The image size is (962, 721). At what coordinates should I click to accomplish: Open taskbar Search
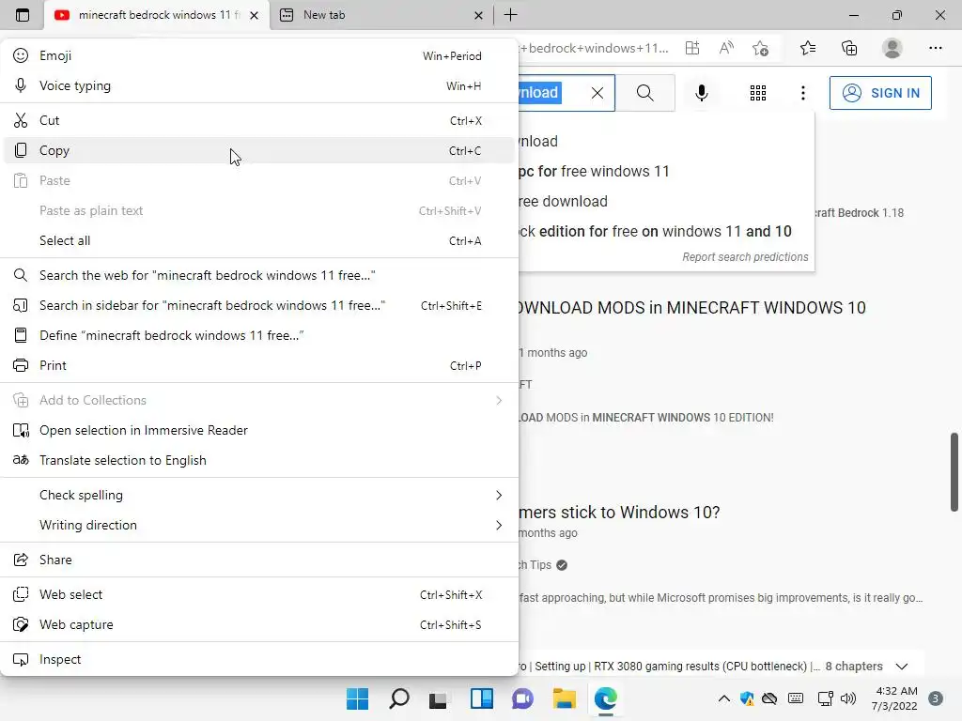tap(398, 698)
